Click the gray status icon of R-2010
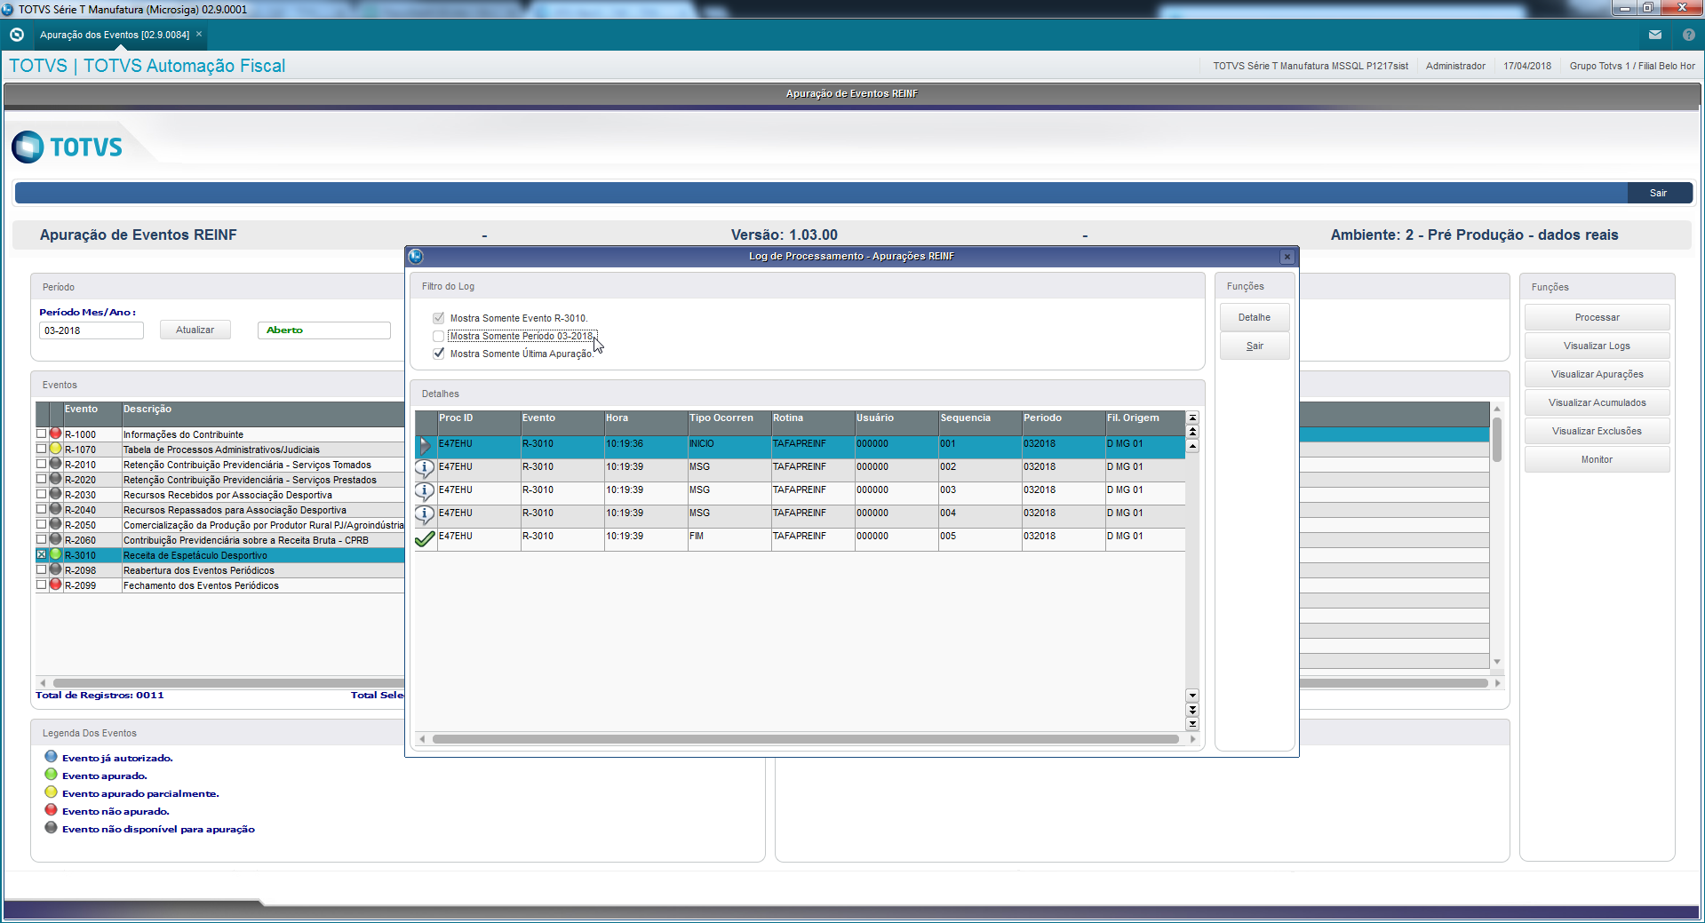Viewport: 1705px width, 923px height. tap(55, 464)
